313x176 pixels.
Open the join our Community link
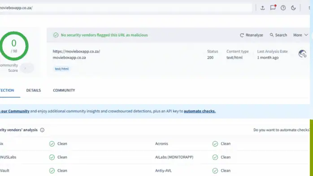(14, 111)
